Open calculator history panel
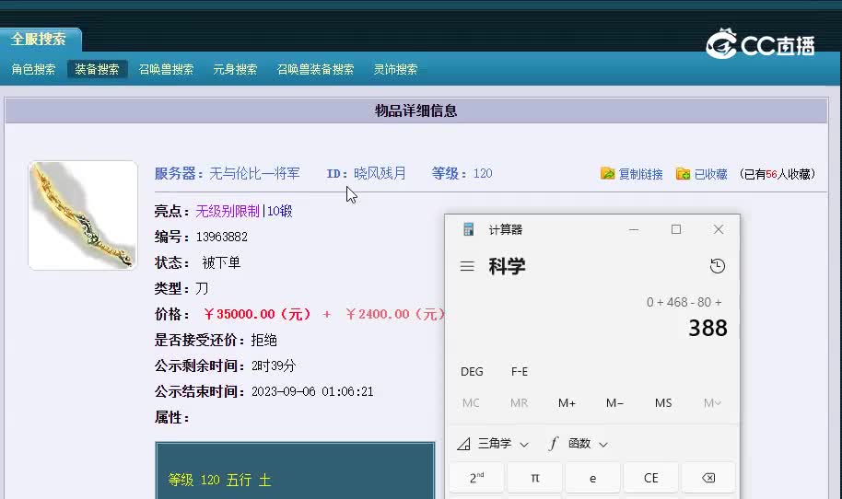This screenshot has height=499, width=842. point(718,266)
